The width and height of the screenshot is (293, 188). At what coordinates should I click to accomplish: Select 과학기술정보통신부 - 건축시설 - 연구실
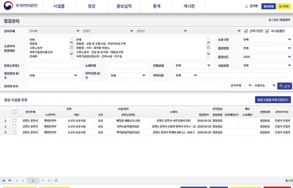[x=99, y=56]
